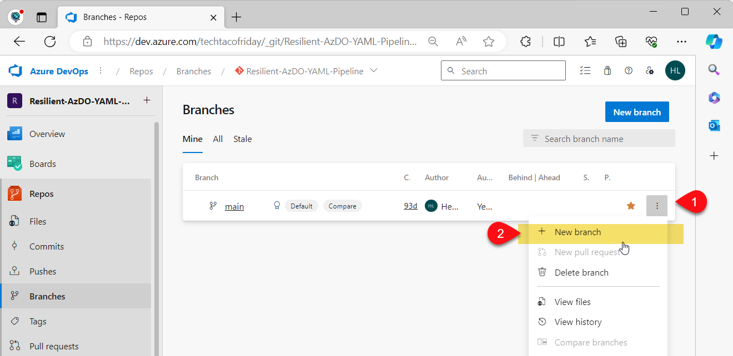Open the Search icon in the Edge sidebar
The width and height of the screenshot is (733, 356).
pyautogui.click(x=714, y=69)
